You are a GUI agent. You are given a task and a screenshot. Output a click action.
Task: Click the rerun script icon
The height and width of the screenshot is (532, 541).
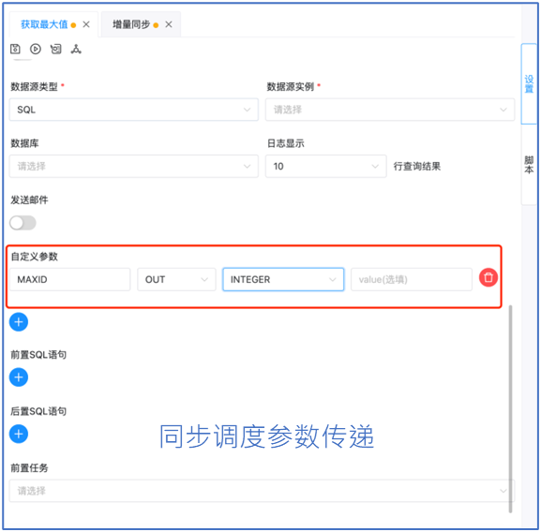point(56,49)
